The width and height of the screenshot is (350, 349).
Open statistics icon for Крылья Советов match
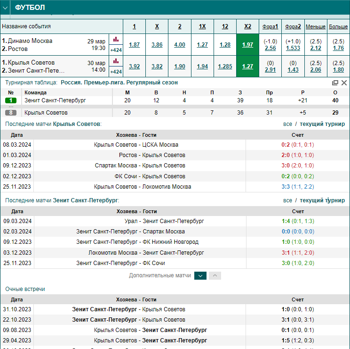click(116, 61)
